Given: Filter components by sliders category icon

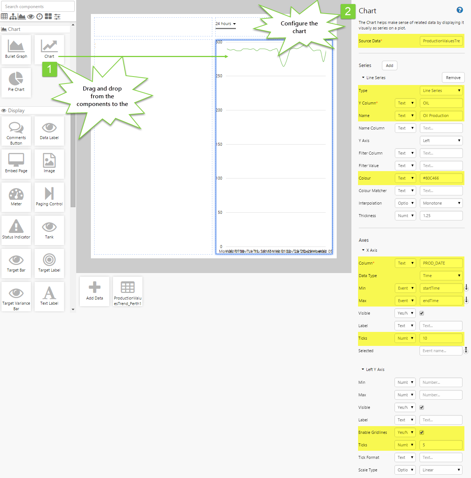Looking at the screenshot, I should (x=57, y=16).
